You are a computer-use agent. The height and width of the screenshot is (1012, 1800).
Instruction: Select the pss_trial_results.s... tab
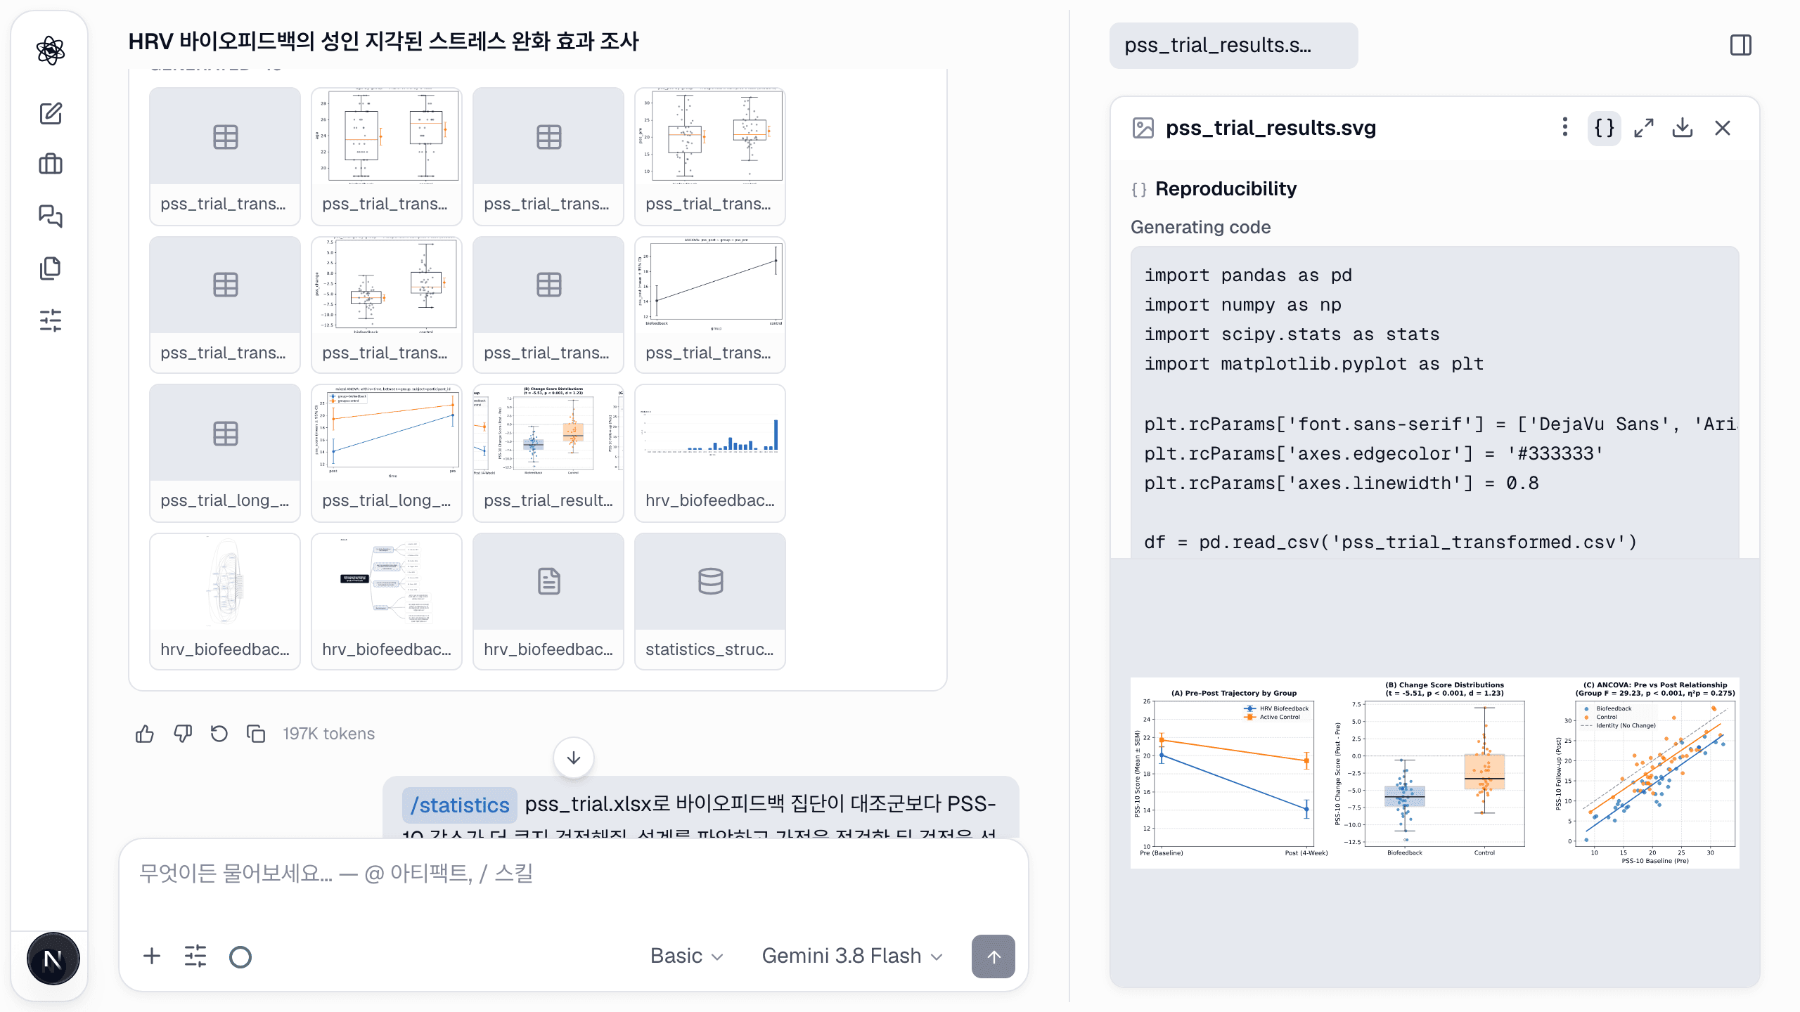pyautogui.click(x=1233, y=46)
